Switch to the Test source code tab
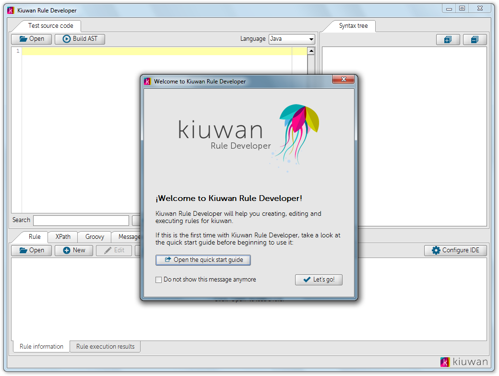Viewport: 499px width, 376px height. [50, 26]
